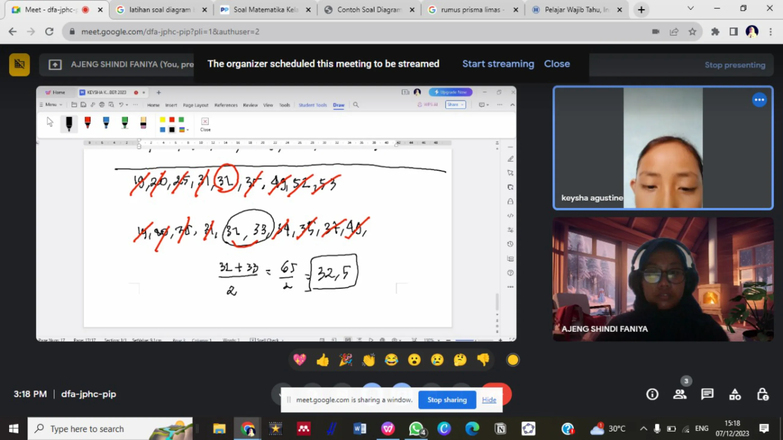Toggle system microphone tray icon
The image size is (783, 440).
(x=657, y=429)
